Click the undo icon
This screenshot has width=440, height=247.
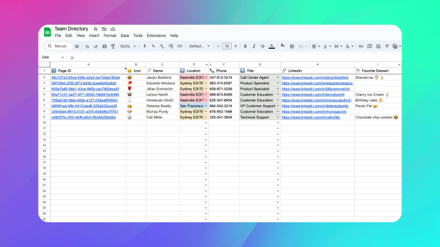tap(87, 46)
